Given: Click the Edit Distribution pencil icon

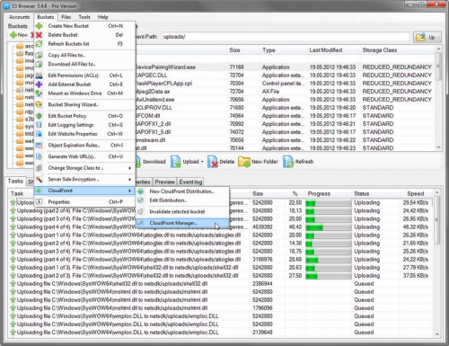Looking at the screenshot, I should tap(141, 200).
